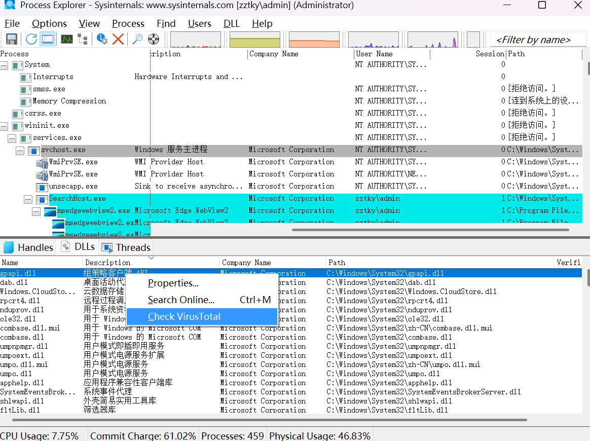Click the commit history yellow graph
Screen dimensions: 590x441
click(x=255, y=40)
